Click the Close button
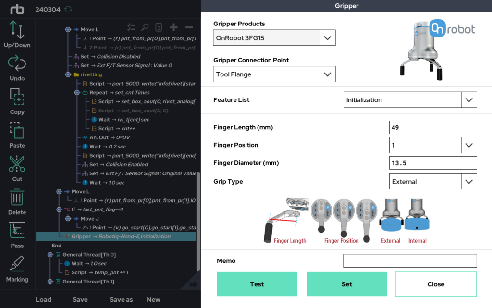The image size is (492, 308). pyautogui.click(x=436, y=284)
